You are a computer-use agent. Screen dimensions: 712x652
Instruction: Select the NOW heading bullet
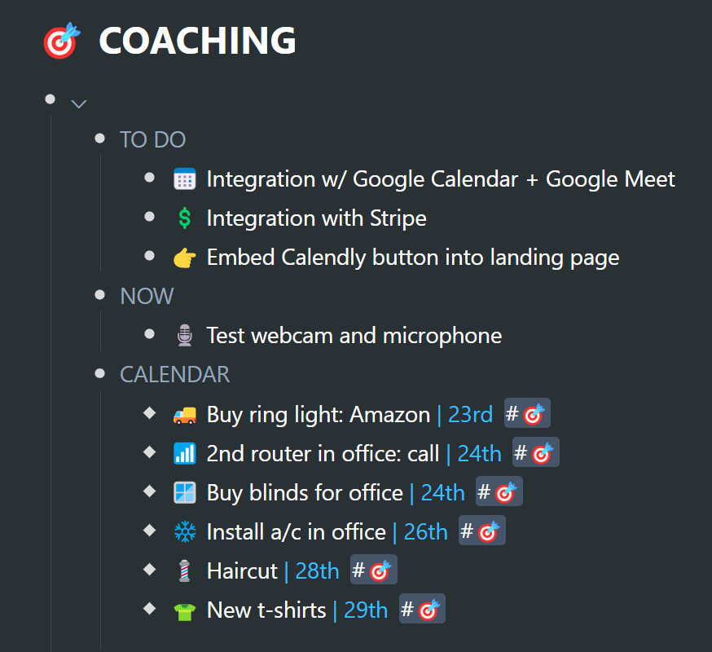(x=99, y=295)
